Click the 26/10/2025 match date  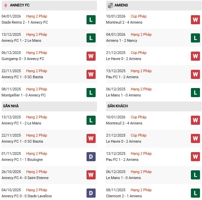(x=11, y=172)
